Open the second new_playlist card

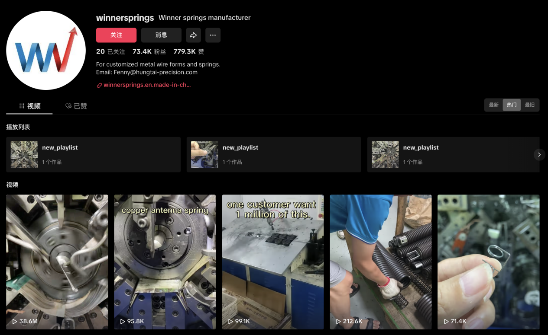[273, 155]
